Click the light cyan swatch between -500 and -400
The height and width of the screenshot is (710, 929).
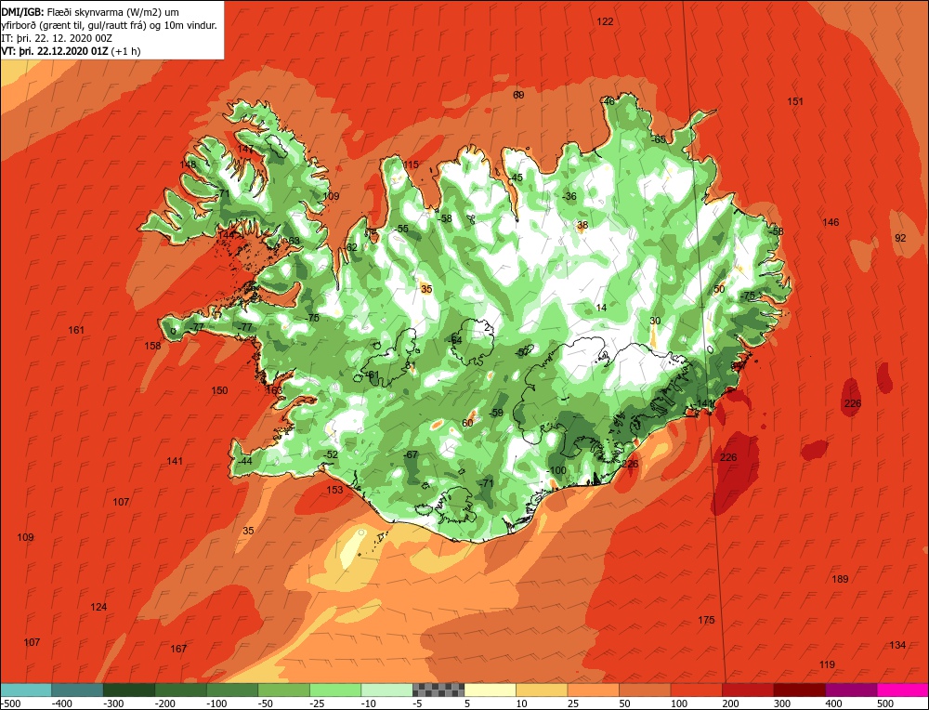(x=26, y=690)
